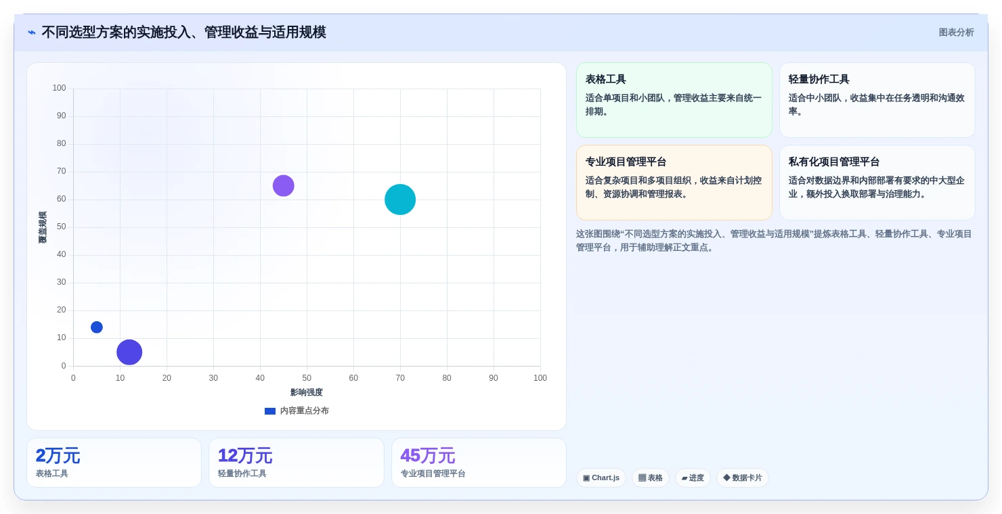Click the 专业项目管理平台 label under 45万元
The height and width of the screenshot is (514, 1002).
point(433,473)
